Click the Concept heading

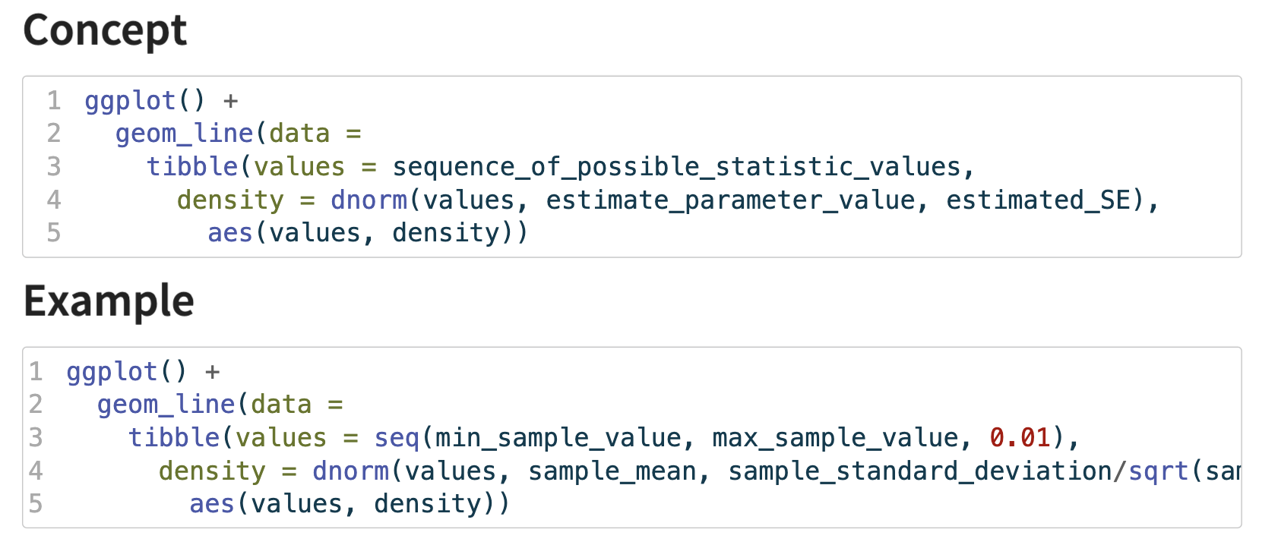(105, 31)
